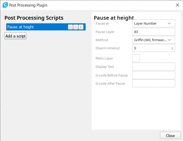Open the Pause at dropdown
The height and width of the screenshot is (141, 183).
(x=153, y=24)
